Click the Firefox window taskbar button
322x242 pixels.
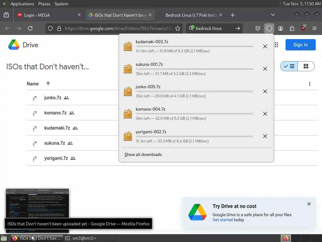(x=37, y=238)
